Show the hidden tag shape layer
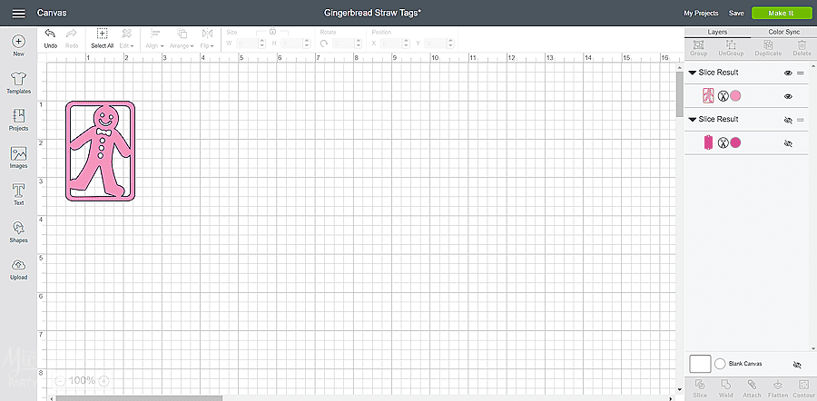 click(x=788, y=143)
